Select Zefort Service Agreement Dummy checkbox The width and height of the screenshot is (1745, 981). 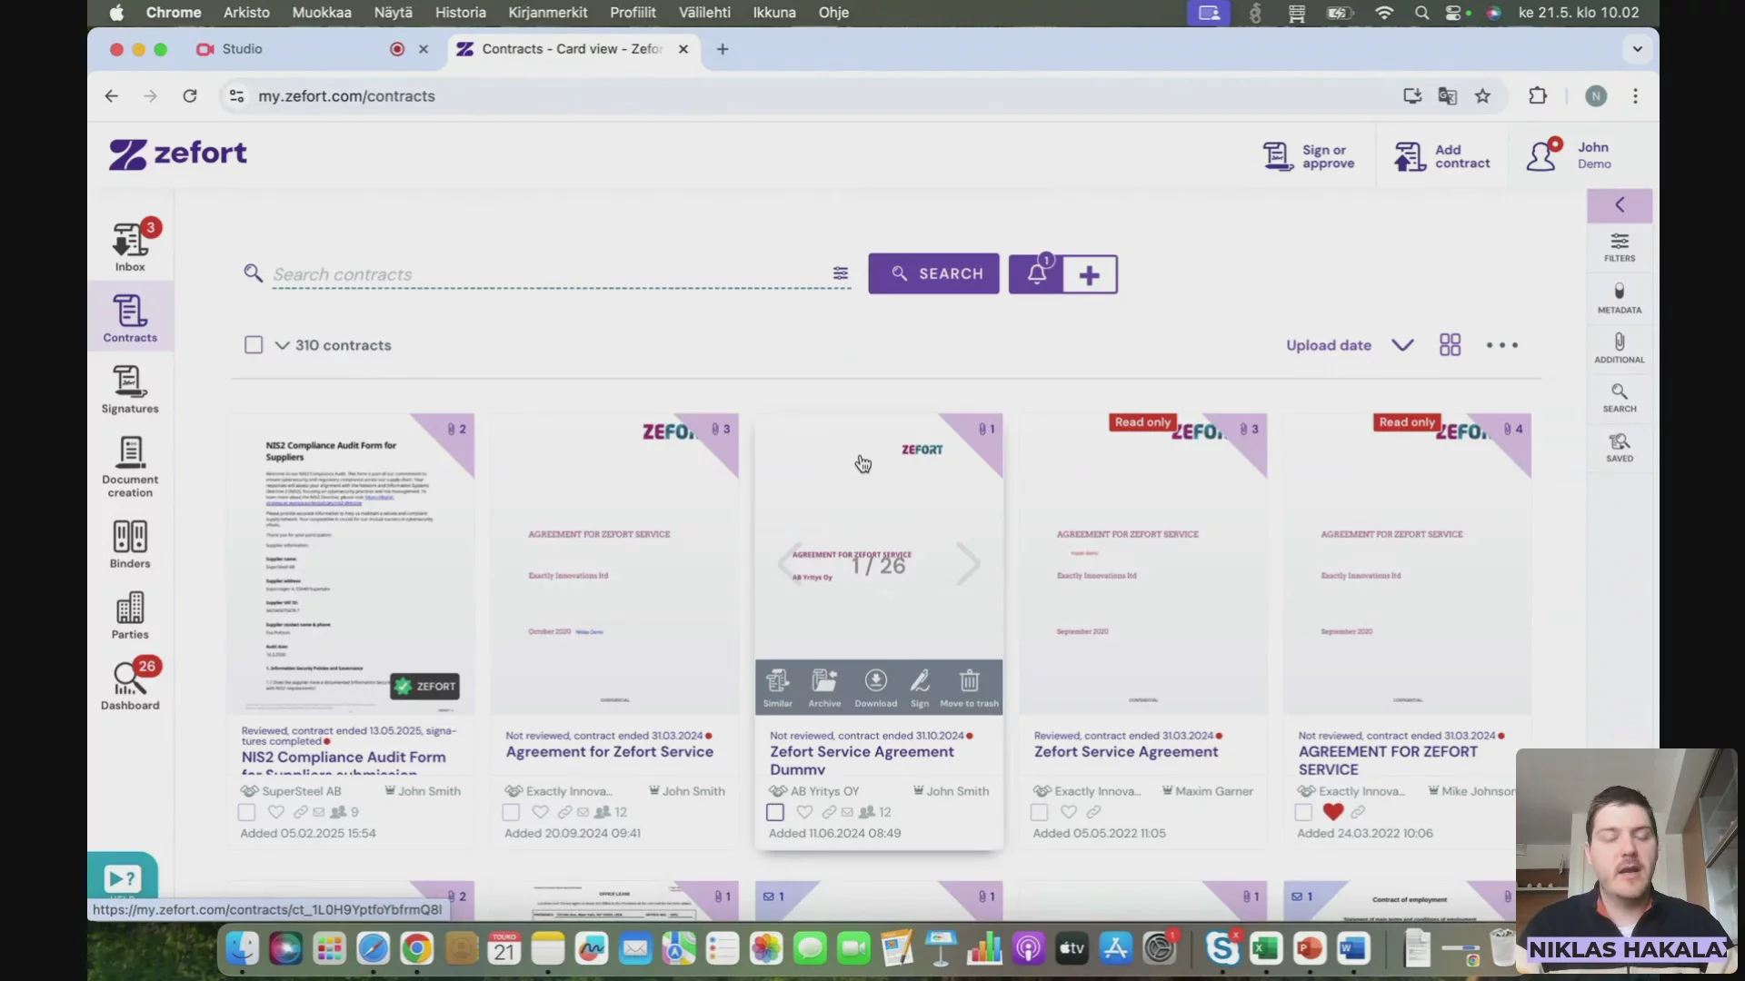(x=775, y=812)
